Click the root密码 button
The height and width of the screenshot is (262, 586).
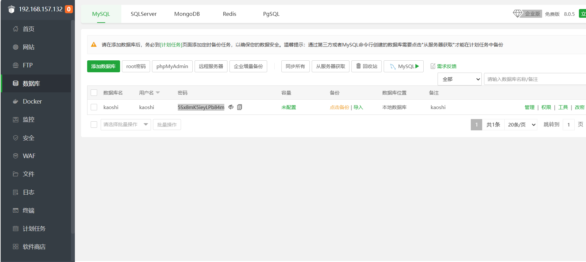point(136,66)
